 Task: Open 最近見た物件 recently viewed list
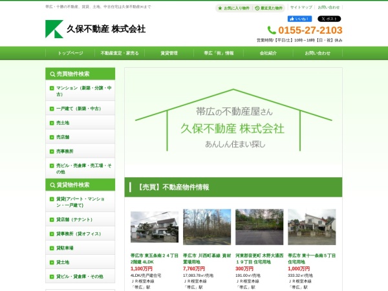point(269,8)
